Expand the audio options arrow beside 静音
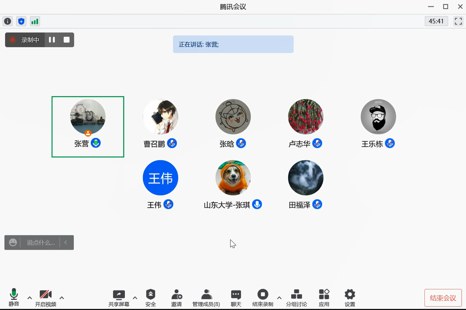466x310 pixels. pos(30,298)
